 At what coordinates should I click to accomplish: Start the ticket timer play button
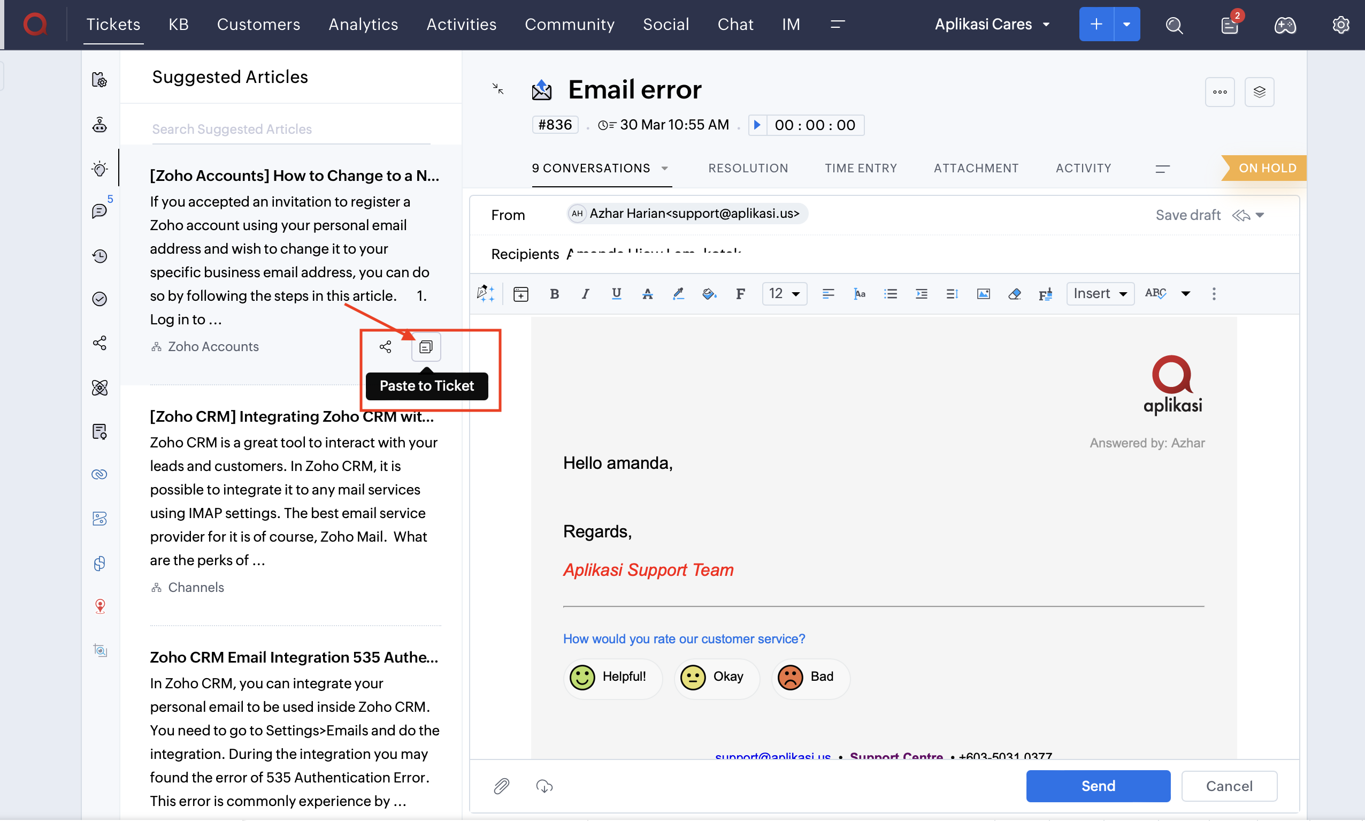pos(757,125)
